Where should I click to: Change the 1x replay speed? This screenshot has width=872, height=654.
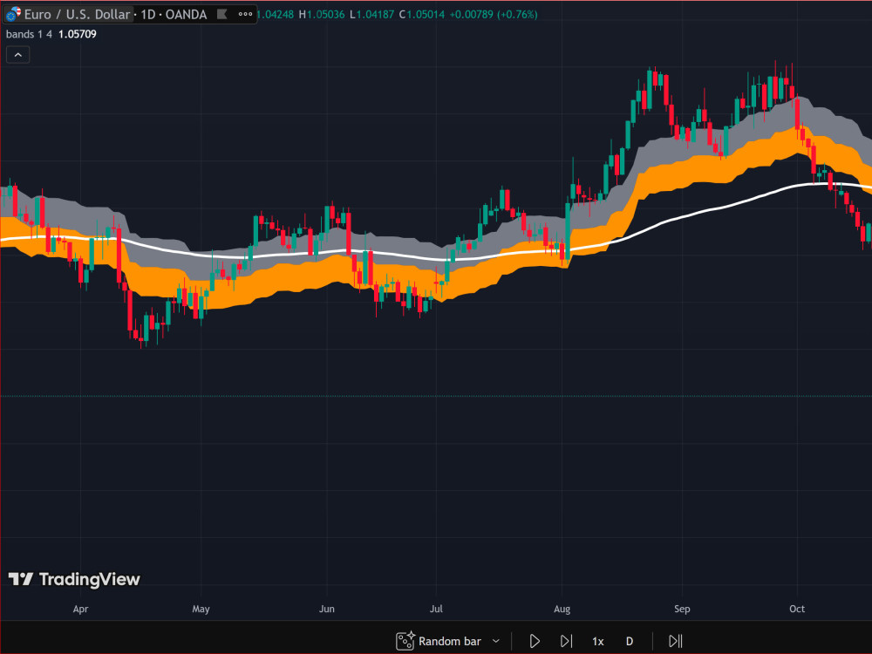coord(598,641)
